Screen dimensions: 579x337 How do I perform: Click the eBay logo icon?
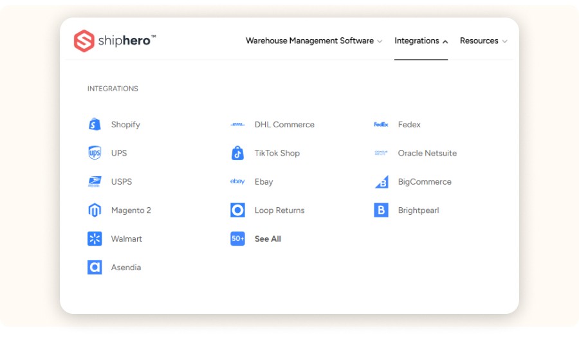[237, 181]
